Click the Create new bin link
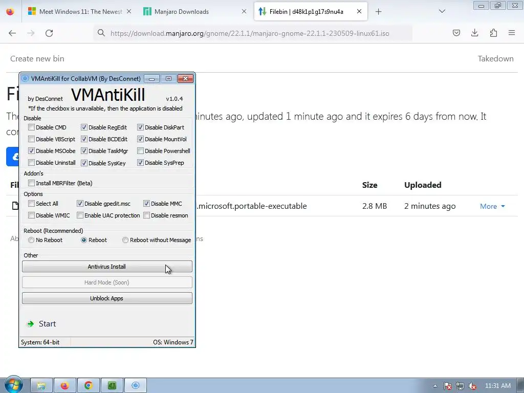 coord(37,59)
